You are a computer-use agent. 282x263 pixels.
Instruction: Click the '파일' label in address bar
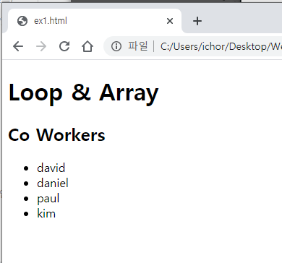coord(137,46)
